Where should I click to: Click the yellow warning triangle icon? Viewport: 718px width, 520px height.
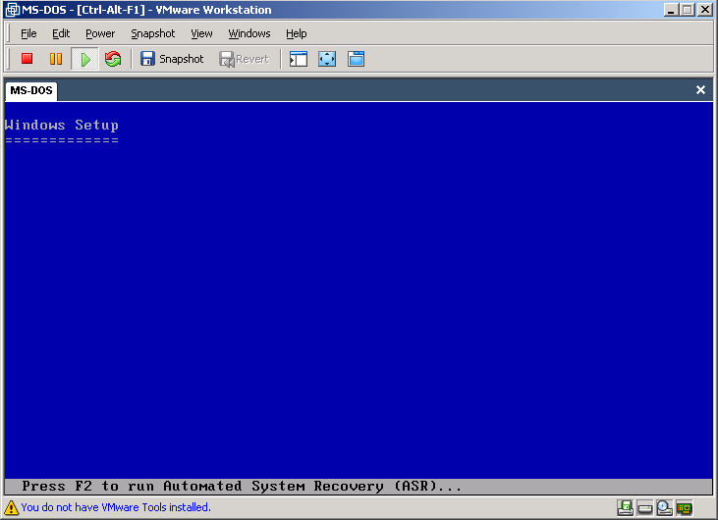click(x=11, y=507)
